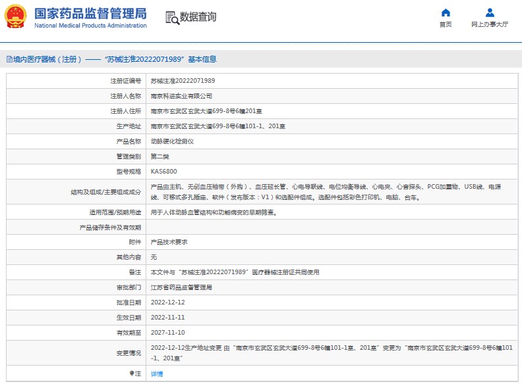Click the 数据查询 search document icon
This screenshot has height=386, width=522.
click(172, 18)
